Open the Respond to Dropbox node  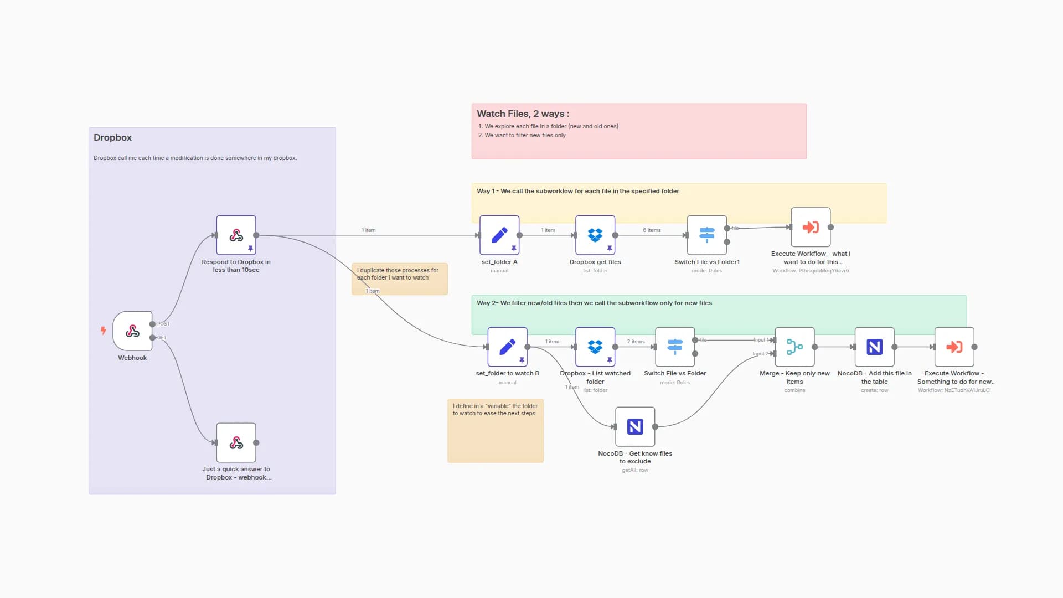[x=236, y=235]
